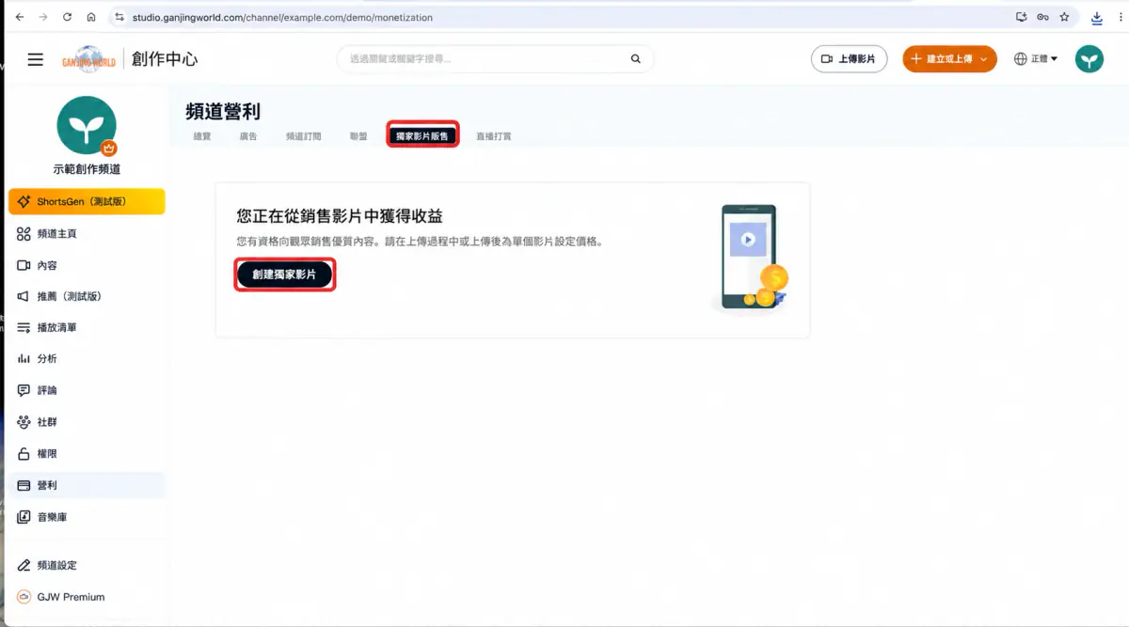Click the browser back arrow
The height and width of the screenshot is (627, 1129).
click(x=20, y=17)
